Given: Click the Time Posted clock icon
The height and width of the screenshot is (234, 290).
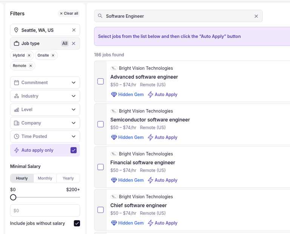Looking at the screenshot, I should point(17,136).
